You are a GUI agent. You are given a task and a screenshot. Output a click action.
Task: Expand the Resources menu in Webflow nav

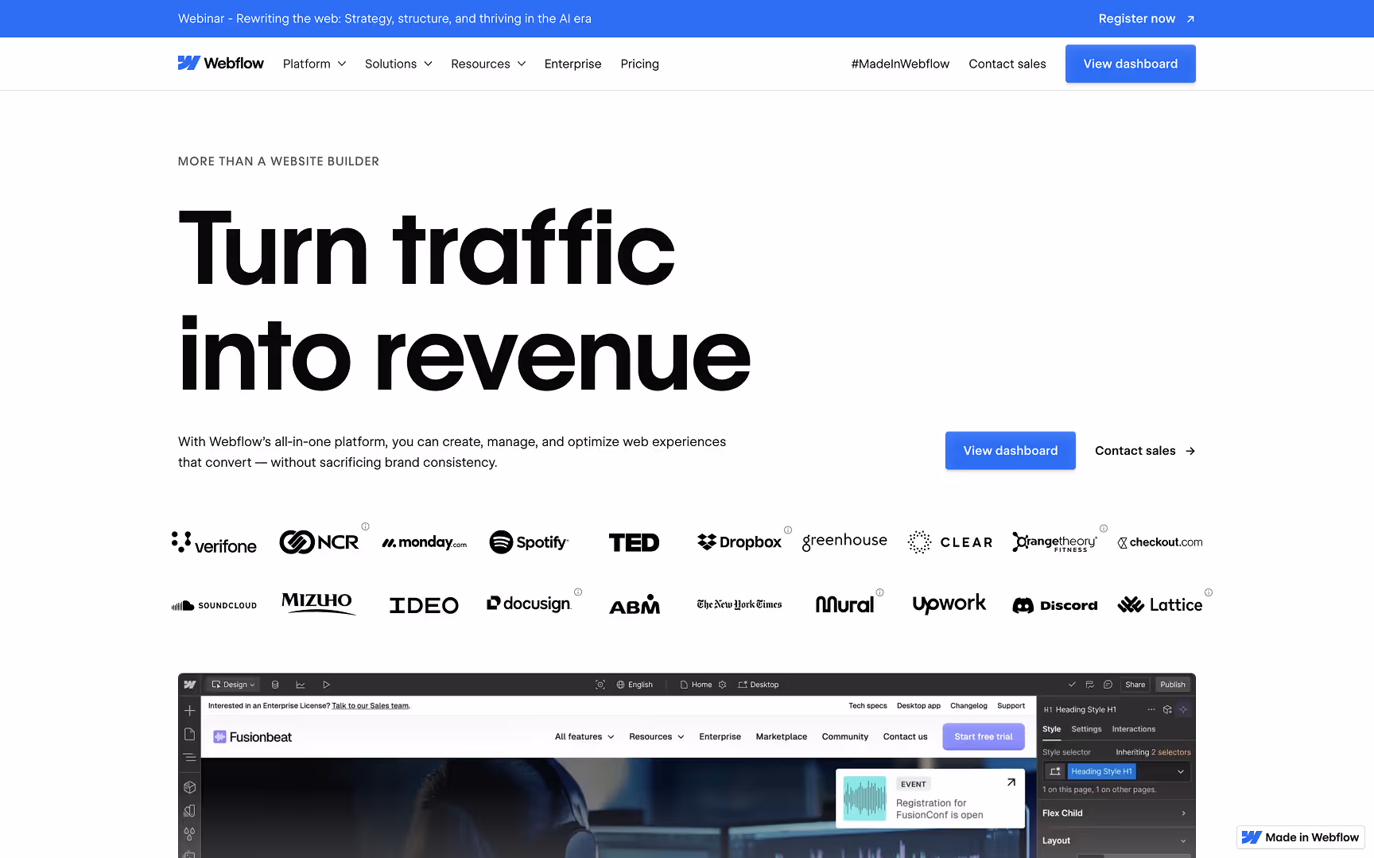[x=488, y=64]
